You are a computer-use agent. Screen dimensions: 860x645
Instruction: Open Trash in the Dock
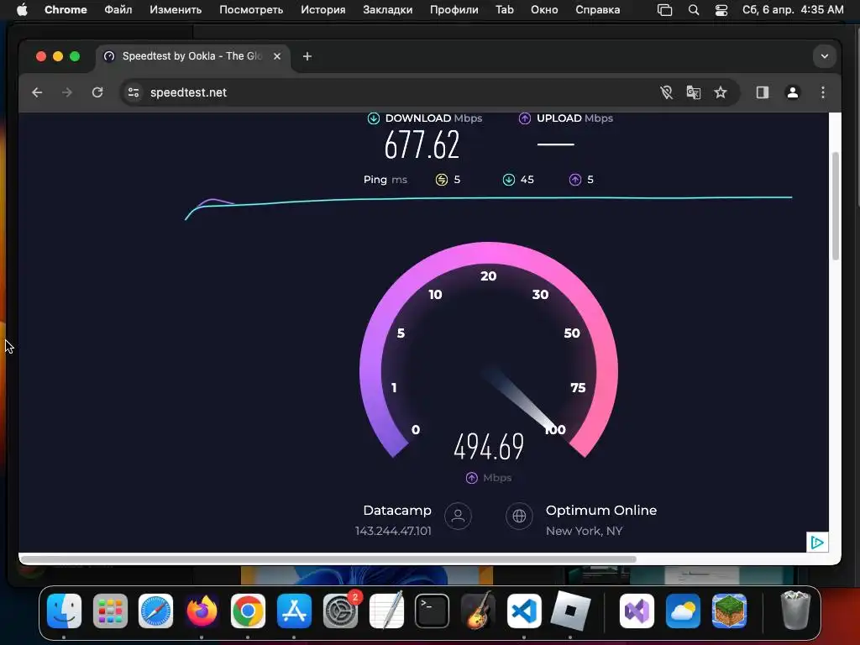pyautogui.click(x=795, y=611)
